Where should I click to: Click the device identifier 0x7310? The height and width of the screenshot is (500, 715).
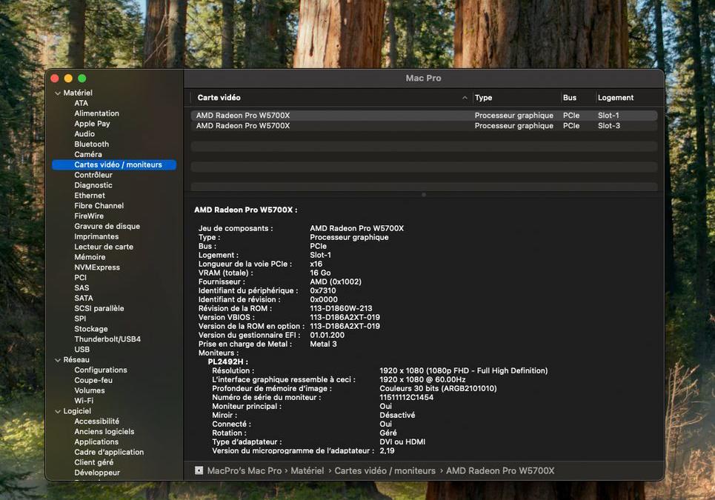click(323, 290)
